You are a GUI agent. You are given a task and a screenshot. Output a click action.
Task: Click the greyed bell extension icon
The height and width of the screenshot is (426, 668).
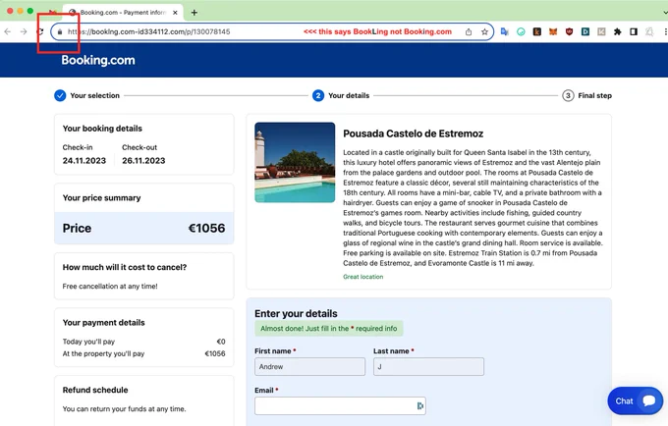coord(649,31)
